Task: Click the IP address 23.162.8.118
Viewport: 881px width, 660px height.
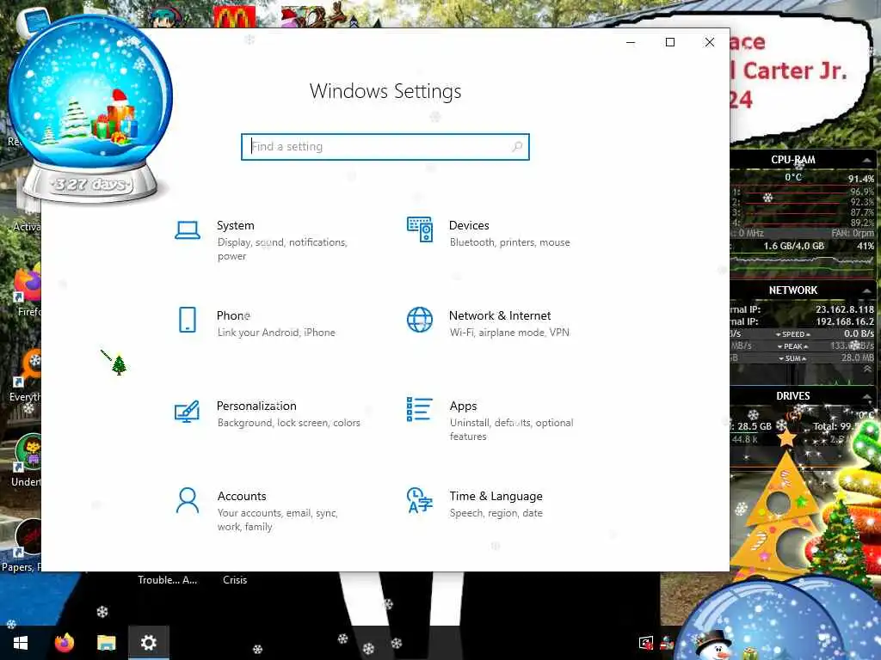Action: click(845, 309)
